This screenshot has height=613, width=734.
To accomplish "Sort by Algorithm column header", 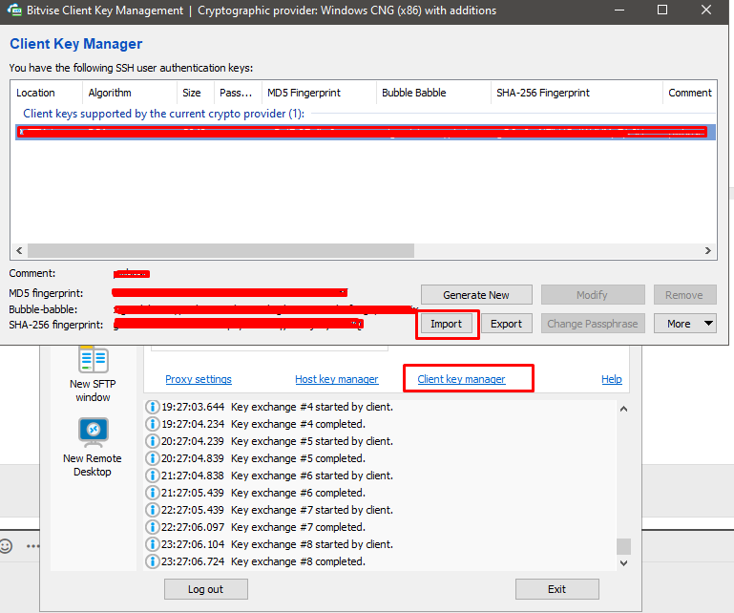I will click(x=110, y=93).
